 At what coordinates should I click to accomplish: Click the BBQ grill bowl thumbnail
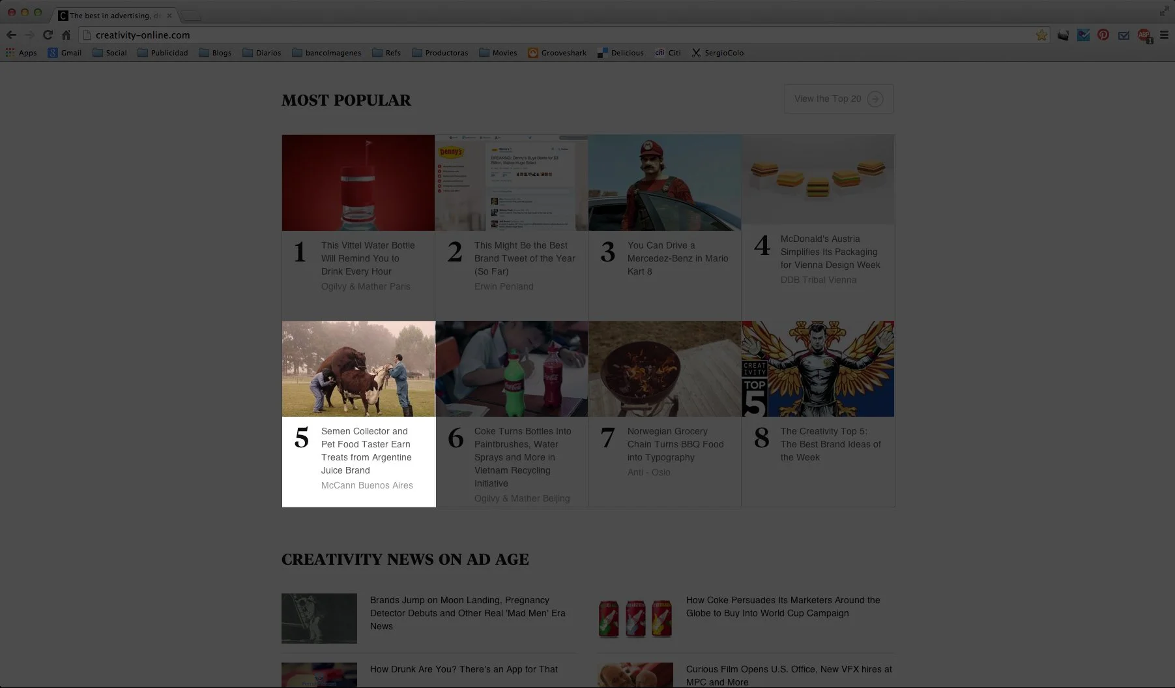[665, 368]
